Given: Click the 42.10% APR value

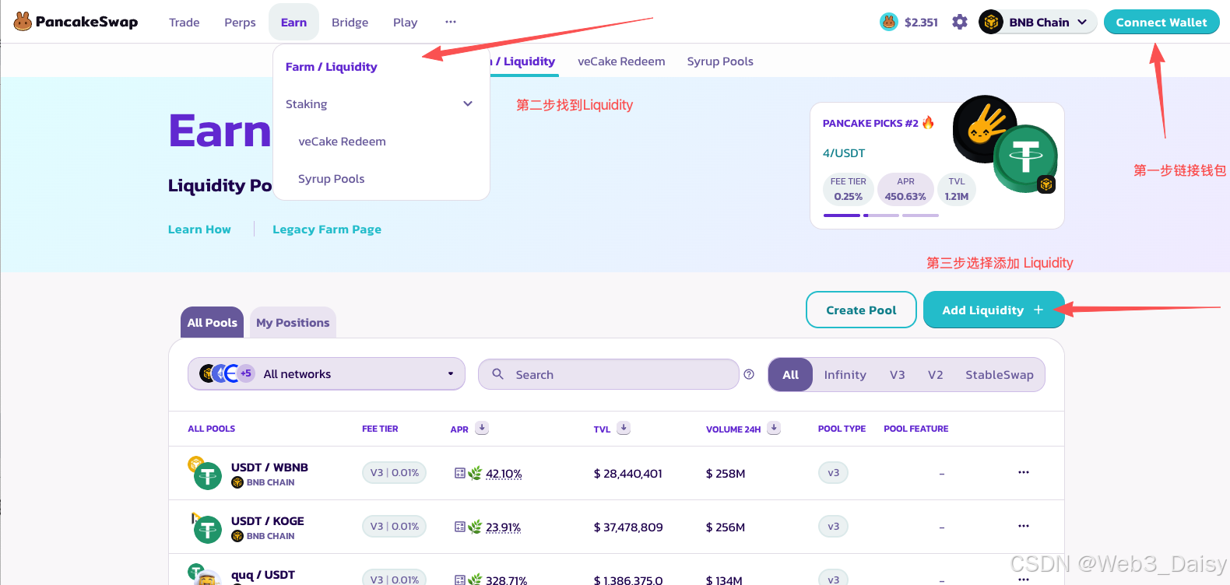Looking at the screenshot, I should pyautogui.click(x=504, y=474).
